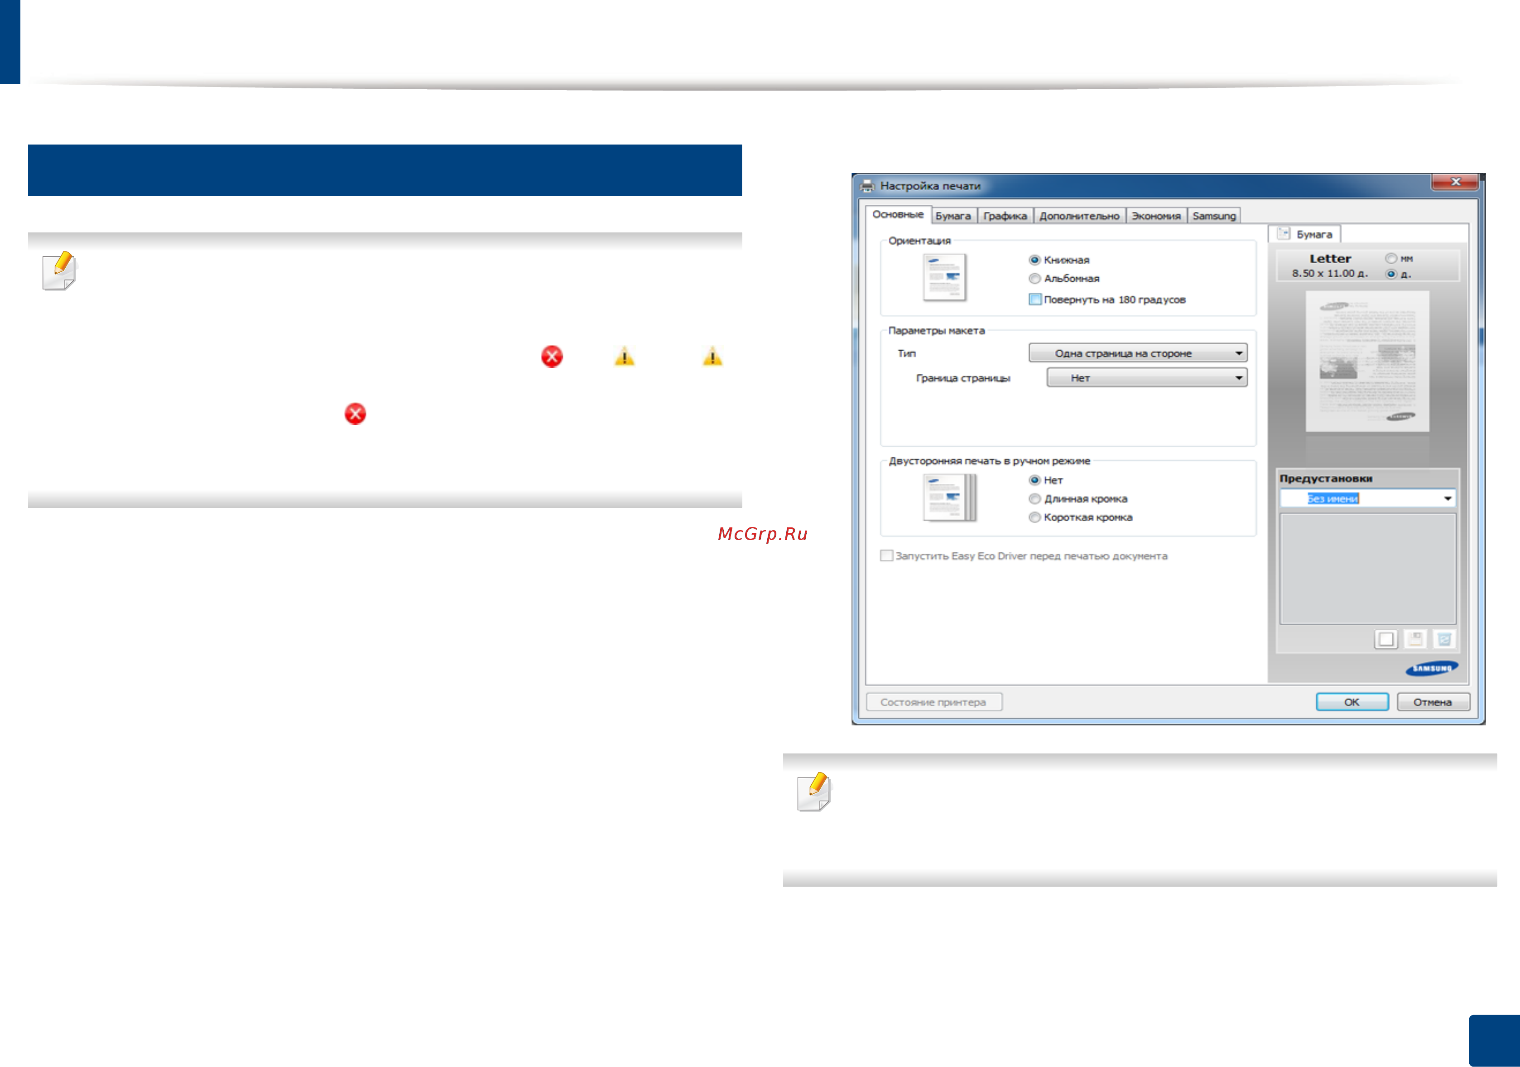1520x1067 pixels.
Task: Click the blank new-preset icon button
Action: (1385, 639)
